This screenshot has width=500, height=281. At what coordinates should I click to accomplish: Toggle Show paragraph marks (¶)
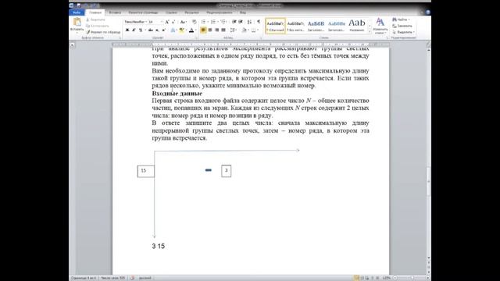[x=259, y=22]
